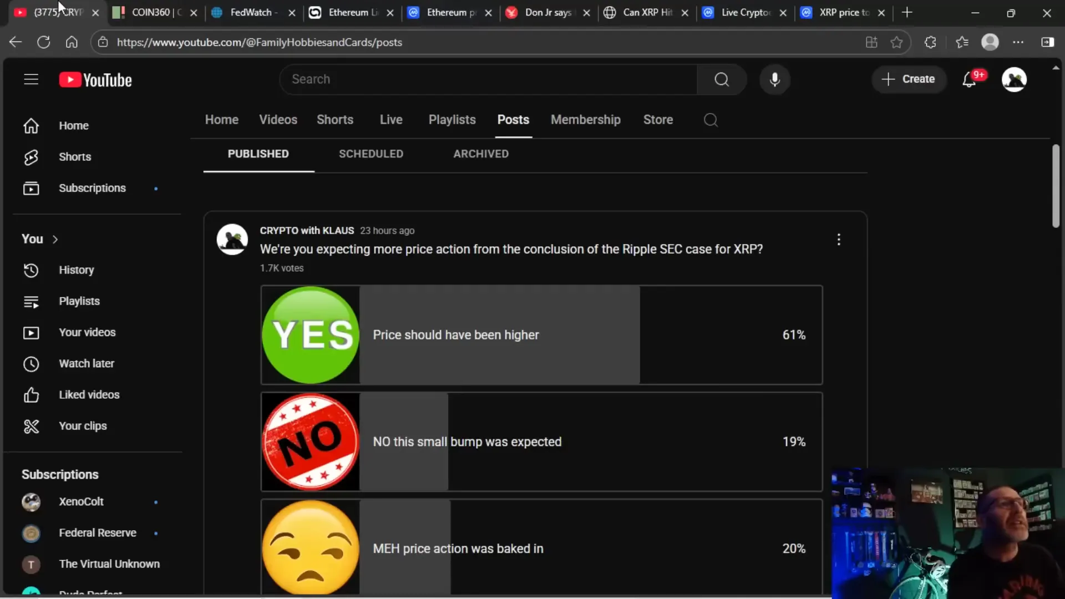Click the search magnifier button

tap(722, 79)
